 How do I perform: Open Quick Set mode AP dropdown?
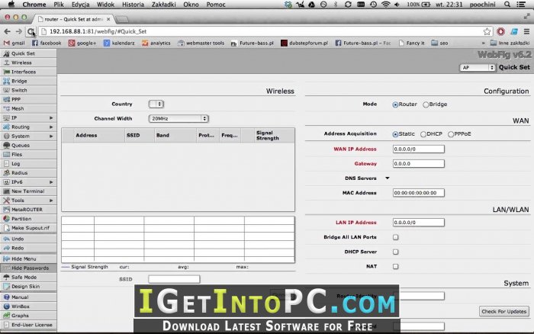[478, 67]
